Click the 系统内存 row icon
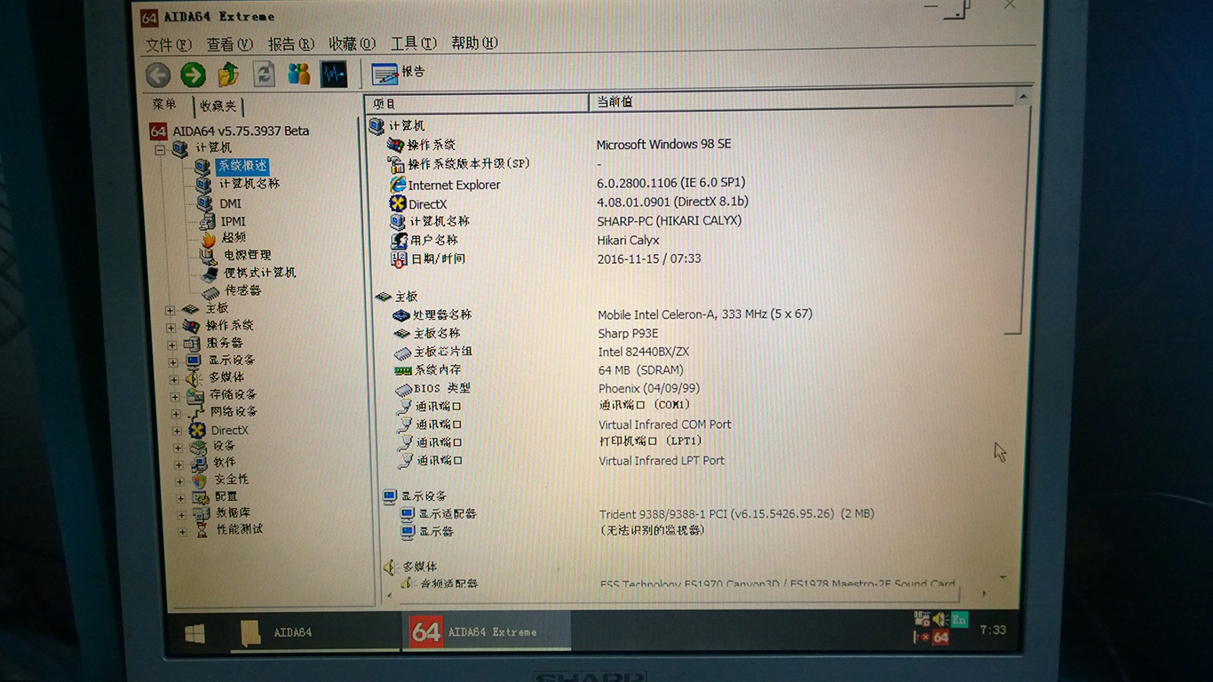The image size is (1213, 682). pos(403,370)
